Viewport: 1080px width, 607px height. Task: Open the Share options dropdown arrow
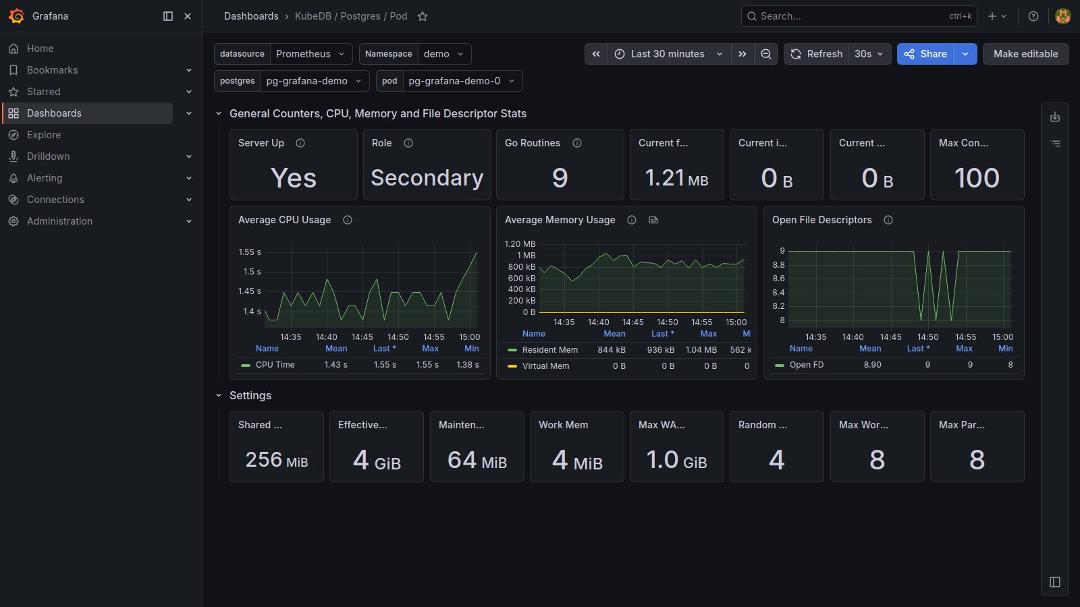tap(965, 54)
